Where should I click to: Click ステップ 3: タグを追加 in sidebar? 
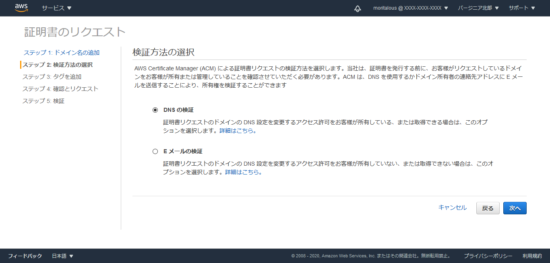[x=52, y=77]
